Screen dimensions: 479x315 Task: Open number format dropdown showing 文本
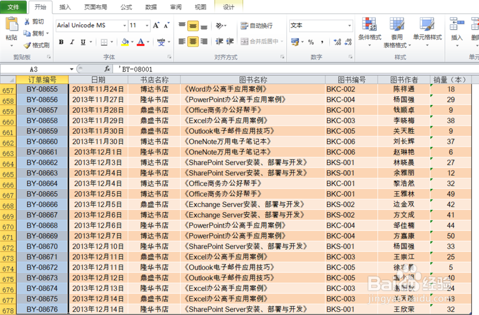(x=350, y=26)
